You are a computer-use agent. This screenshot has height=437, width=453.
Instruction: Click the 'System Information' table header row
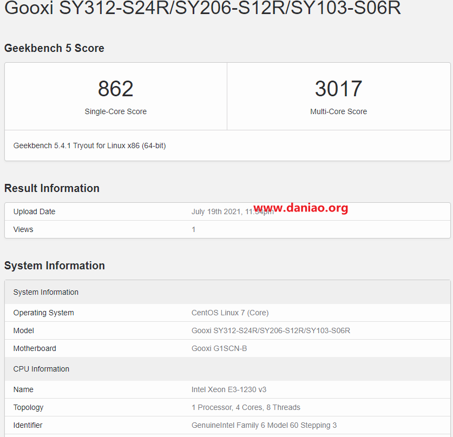click(227, 292)
